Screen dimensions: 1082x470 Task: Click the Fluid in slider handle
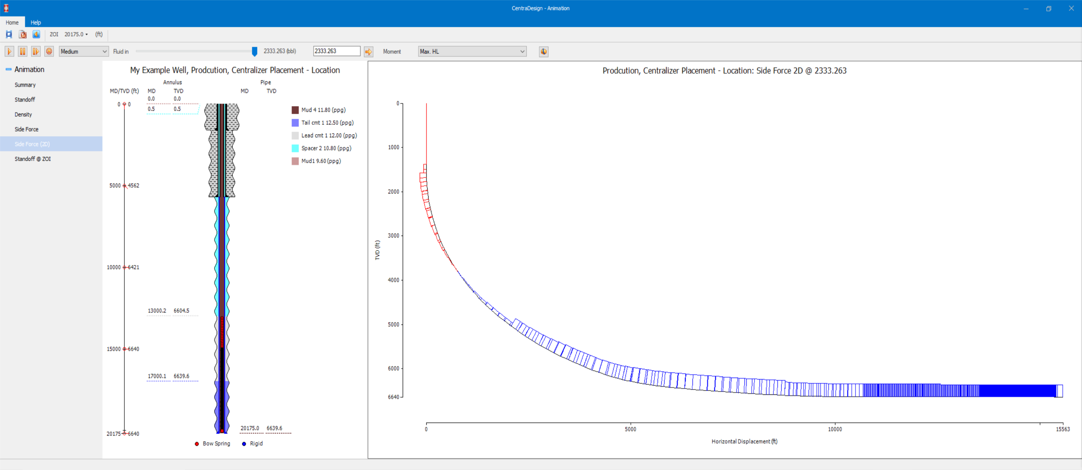255,51
